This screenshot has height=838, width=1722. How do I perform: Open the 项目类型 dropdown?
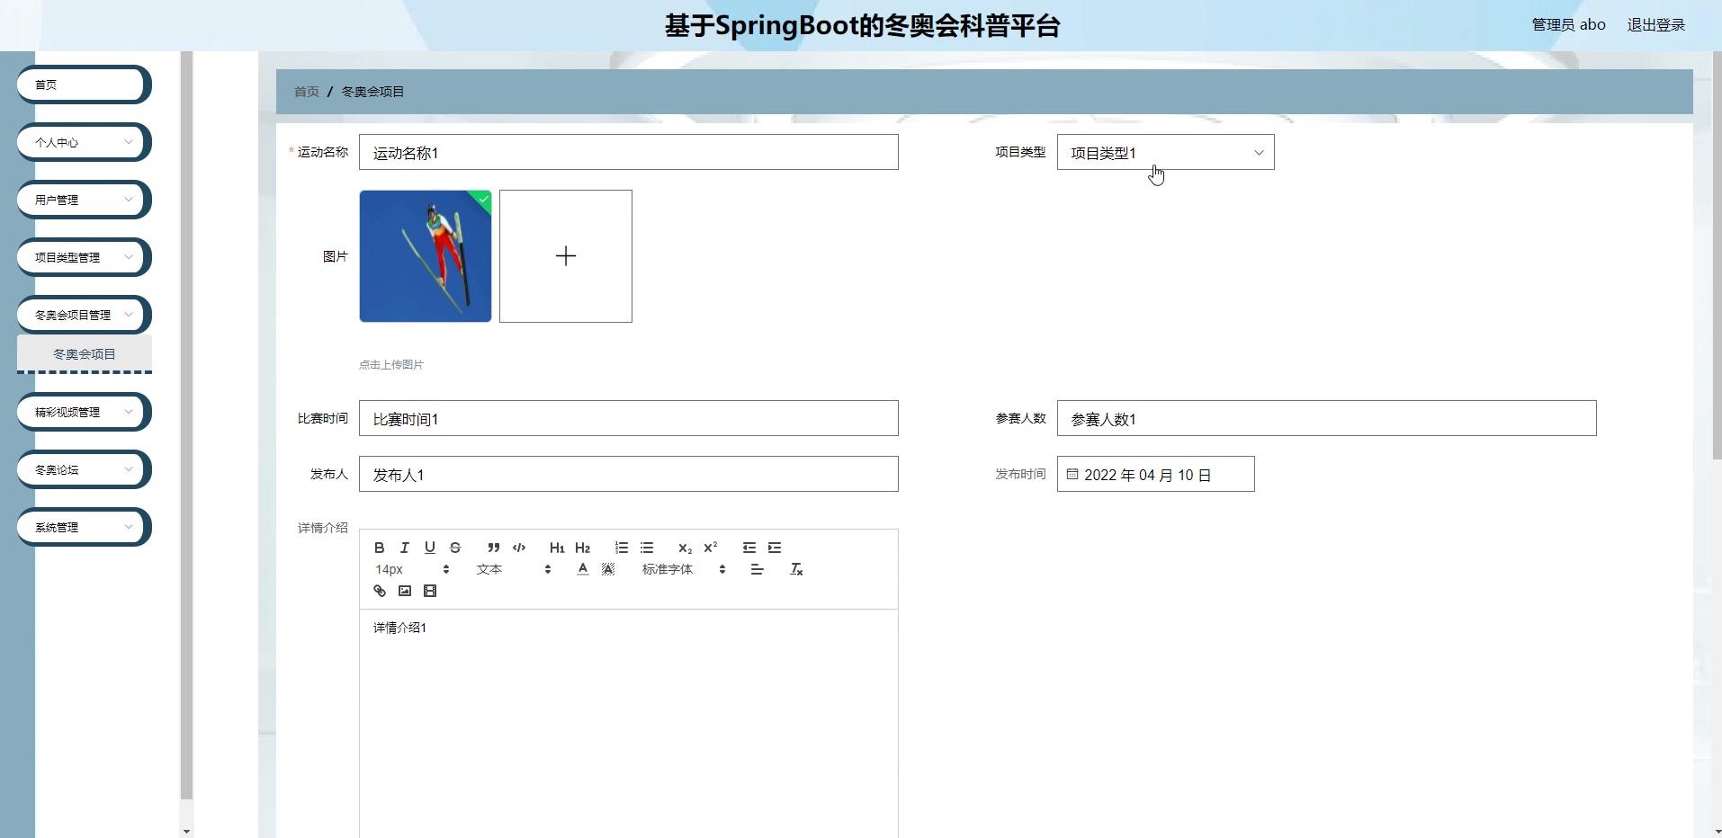click(1164, 152)
